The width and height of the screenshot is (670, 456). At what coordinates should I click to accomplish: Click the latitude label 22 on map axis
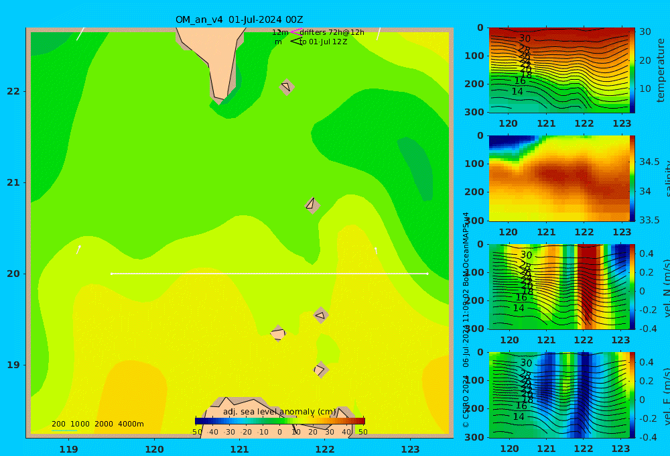tap(13, 91)
